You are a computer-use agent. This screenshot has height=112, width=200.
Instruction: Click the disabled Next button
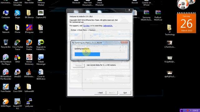click(x=112, y=93)
